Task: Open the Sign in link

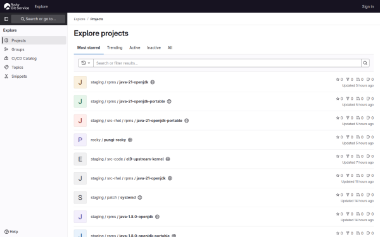Action: pyautogui.click(x=367, y=6)
